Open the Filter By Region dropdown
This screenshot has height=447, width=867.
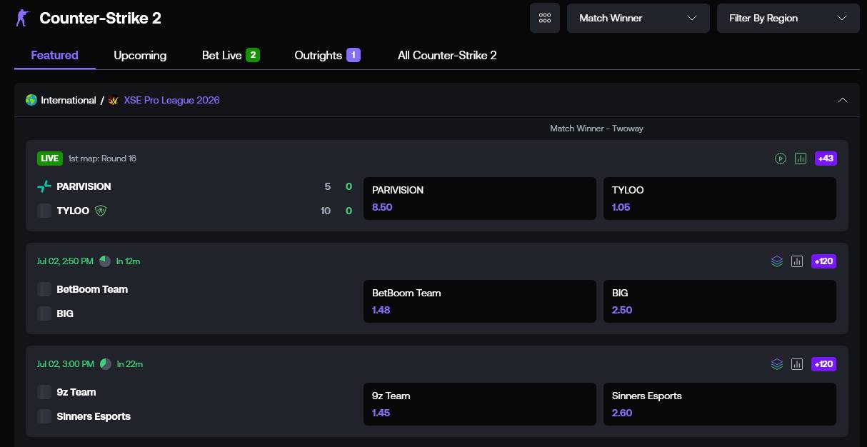click(788, 18)
